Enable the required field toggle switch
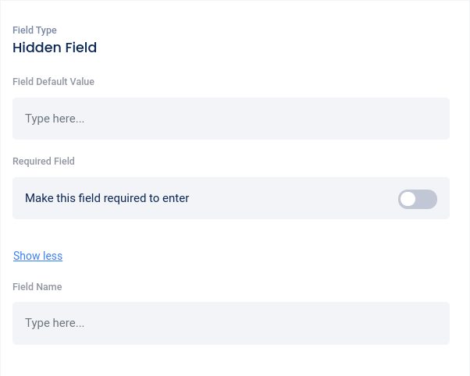 point(418,199)
